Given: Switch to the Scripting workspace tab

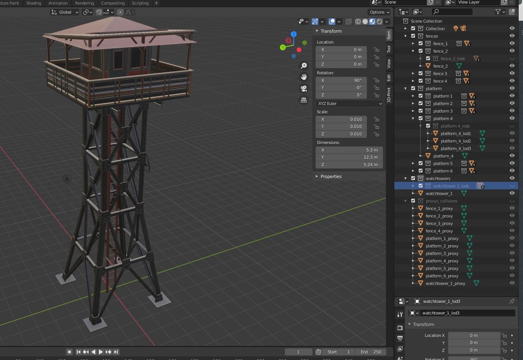Looking at the screenshot, I should point(140,3).
